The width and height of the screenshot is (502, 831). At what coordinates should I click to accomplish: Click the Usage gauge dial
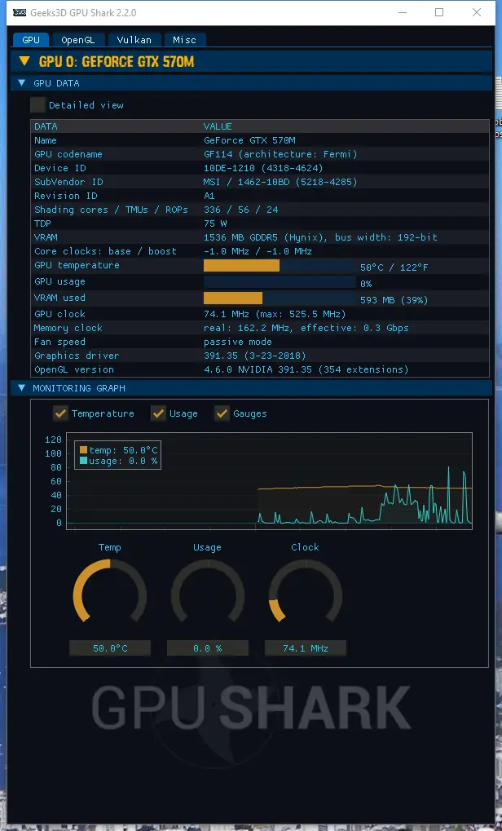tap(207, 591)
